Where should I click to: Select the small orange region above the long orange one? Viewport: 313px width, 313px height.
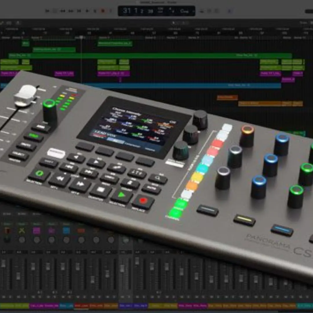227,98
